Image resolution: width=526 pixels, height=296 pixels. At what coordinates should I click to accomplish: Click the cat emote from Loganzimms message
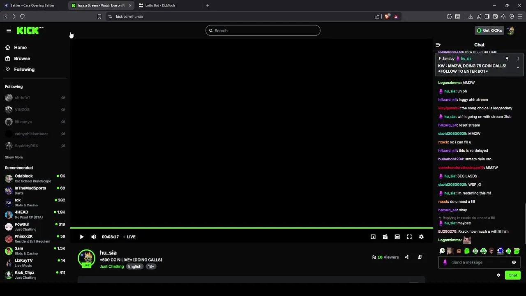[x=467, y=240]
